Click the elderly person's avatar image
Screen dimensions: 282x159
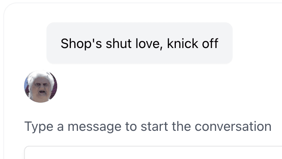coord(41,86)
